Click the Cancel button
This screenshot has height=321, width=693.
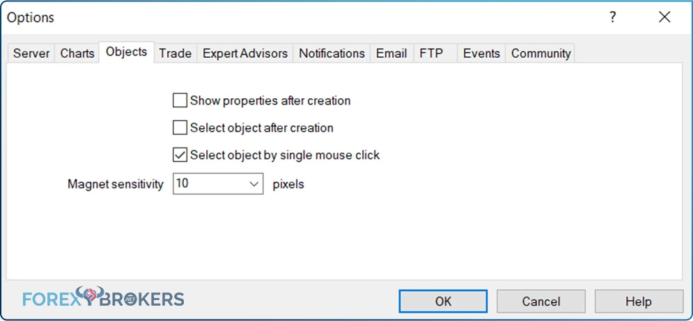[x=541, y=301]
